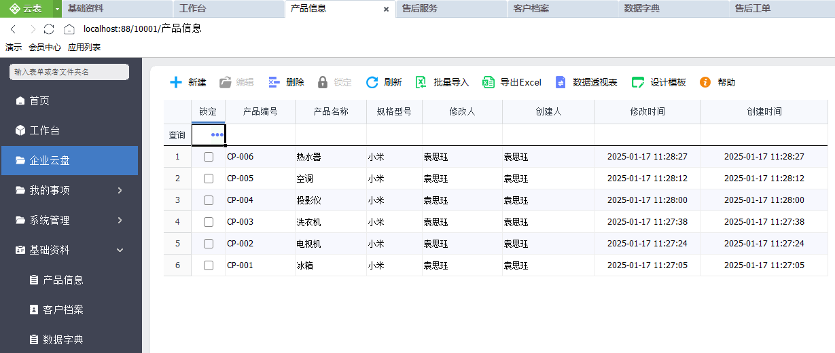Click the browser reload icon beside address
Screen dimensions: 835x353
coord(49,29)
